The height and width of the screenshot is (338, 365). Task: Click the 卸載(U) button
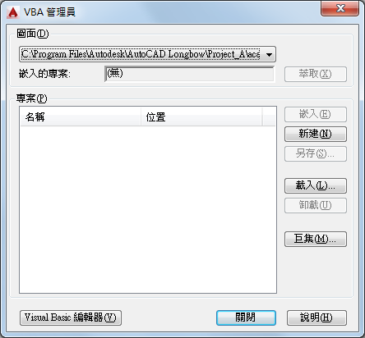(x=316, y=205)
